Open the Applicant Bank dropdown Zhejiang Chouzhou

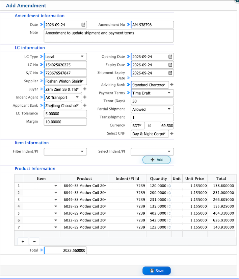coord(63,106)
